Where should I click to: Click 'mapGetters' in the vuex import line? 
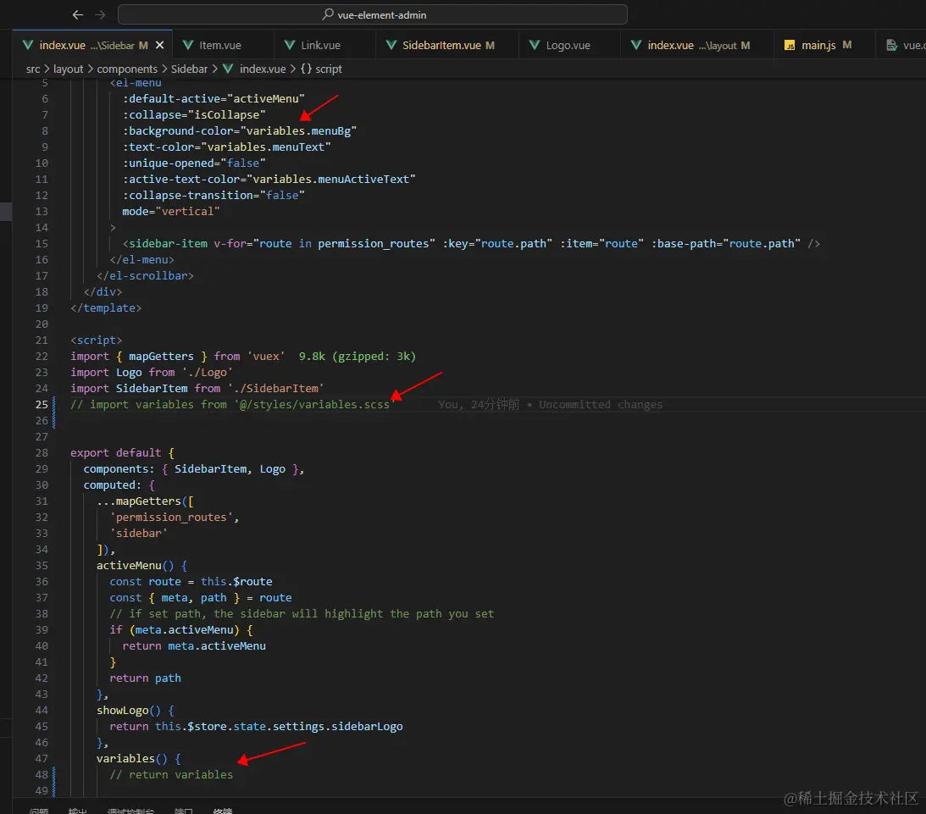click(161, 357)
